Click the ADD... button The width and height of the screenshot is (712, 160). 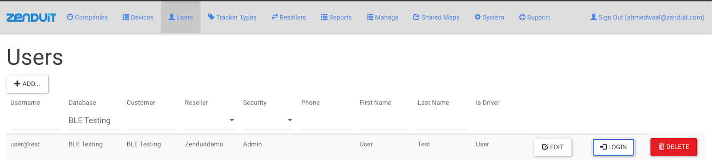click(x=27, y=84)
